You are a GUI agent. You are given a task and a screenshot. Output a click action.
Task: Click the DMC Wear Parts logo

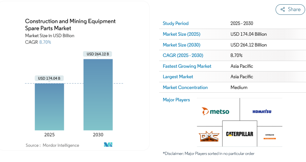coord(209,136)
